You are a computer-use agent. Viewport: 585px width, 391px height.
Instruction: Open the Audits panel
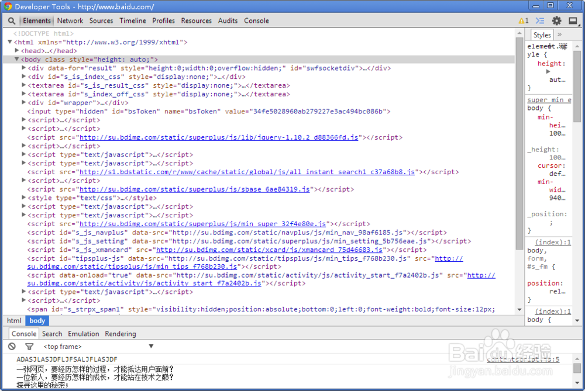click(228, 21)
